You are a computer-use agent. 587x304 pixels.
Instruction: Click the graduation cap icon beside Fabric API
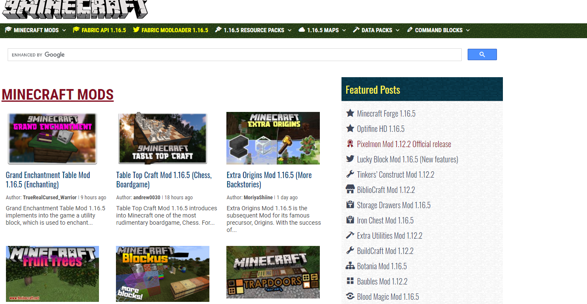(x=76, y=30)
